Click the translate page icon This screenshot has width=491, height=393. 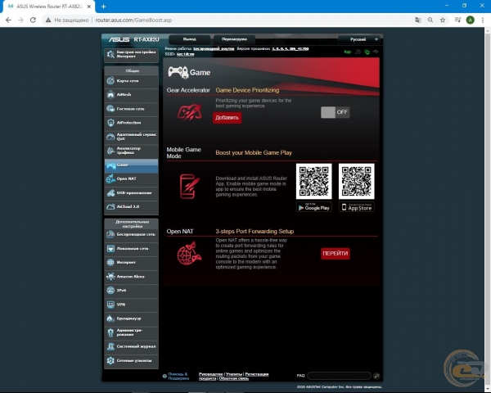[x=418, y=20]
